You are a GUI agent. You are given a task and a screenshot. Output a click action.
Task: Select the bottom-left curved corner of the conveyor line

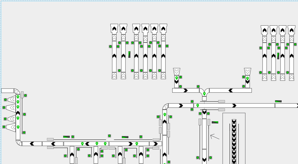(19, 143)
